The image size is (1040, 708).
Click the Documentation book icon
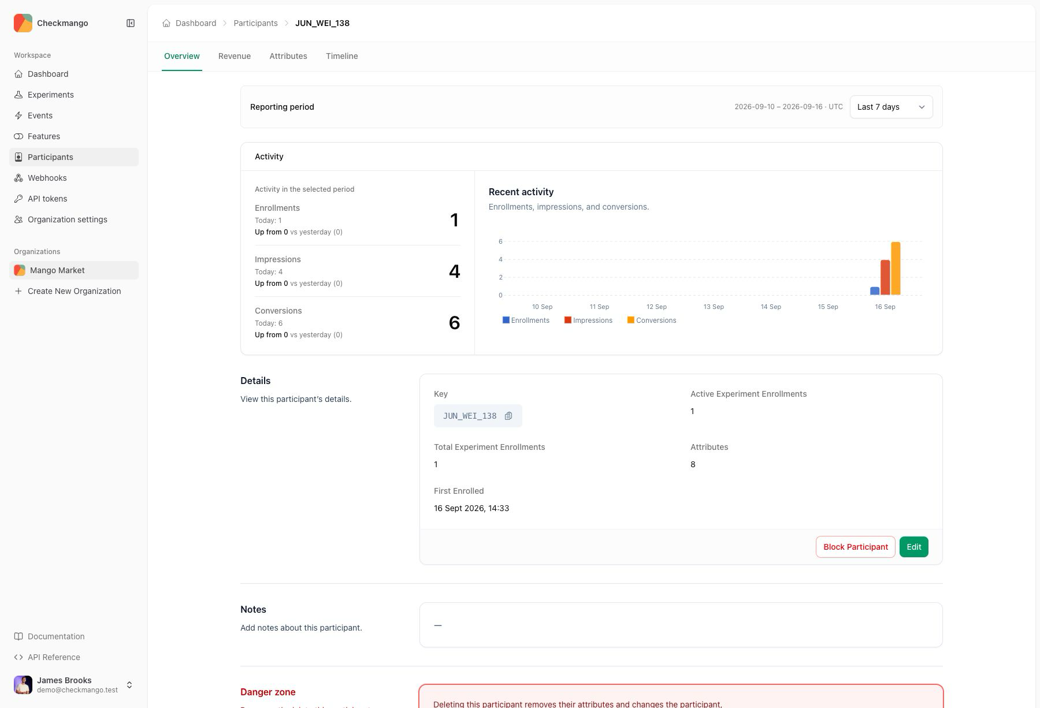click(18, 636)
